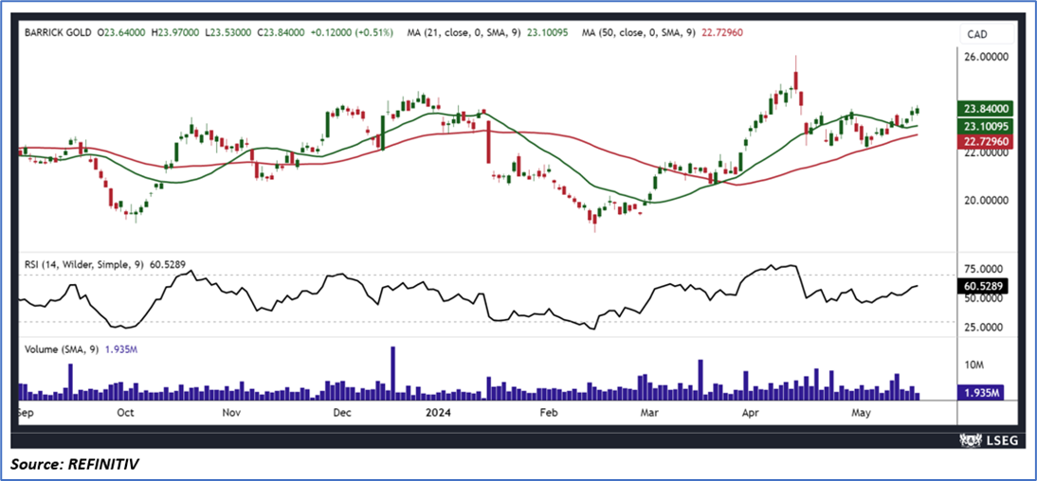Image resolution: width=1037 pixels, height=481 pixels.
Task: Click the BARRICK GOLD symbol label
Action: [x=58, y=31]
